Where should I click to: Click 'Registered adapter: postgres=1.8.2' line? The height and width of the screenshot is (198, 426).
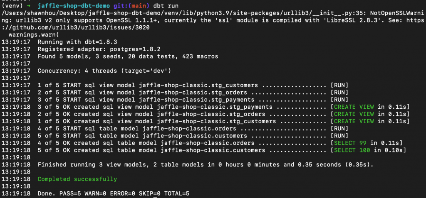[99, 49]
